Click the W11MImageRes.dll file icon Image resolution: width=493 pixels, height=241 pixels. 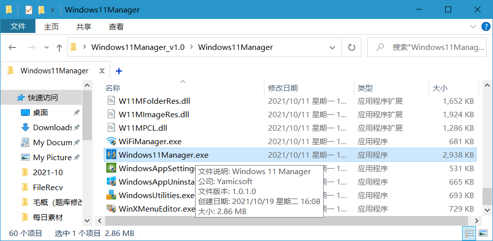(111, 114)
